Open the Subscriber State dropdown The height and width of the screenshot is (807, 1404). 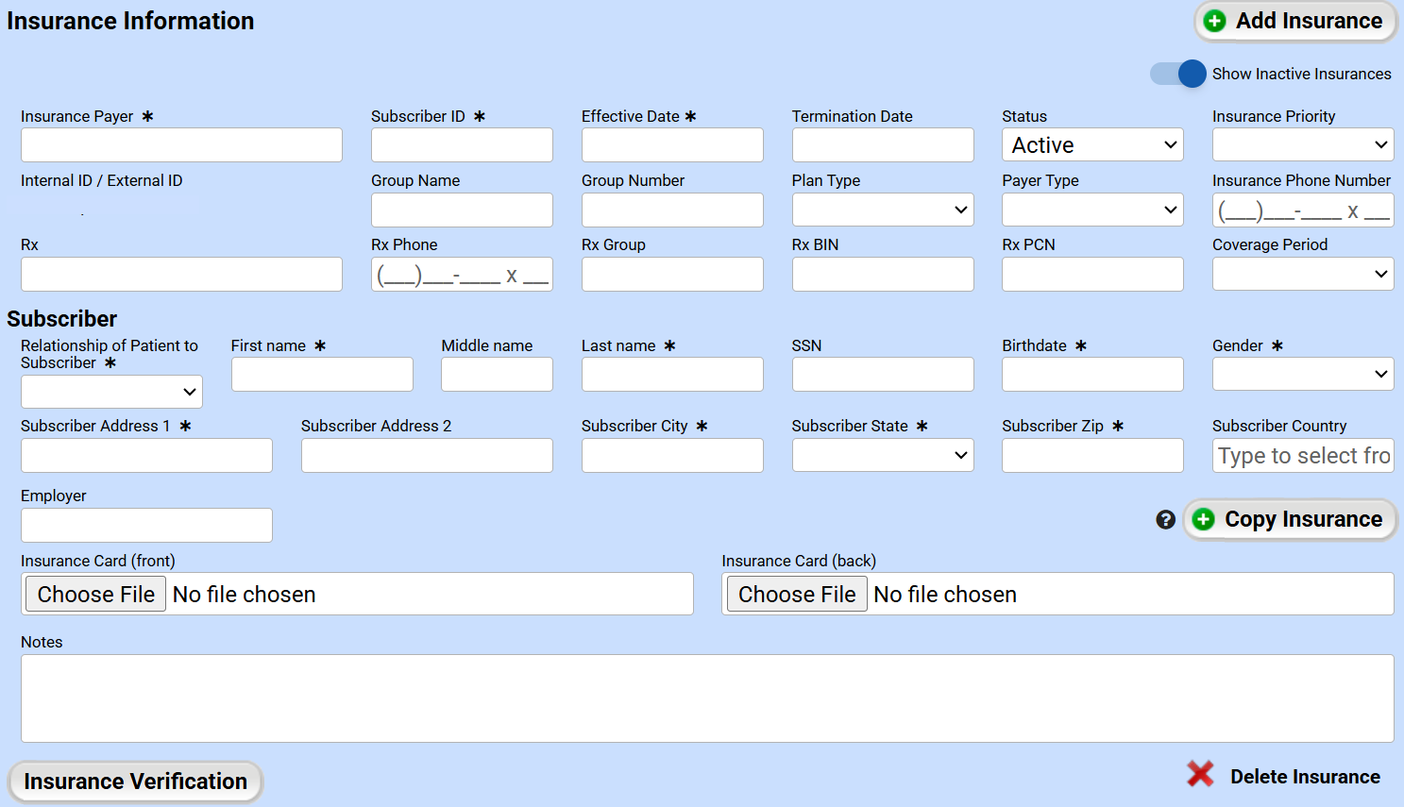(883, 455)
